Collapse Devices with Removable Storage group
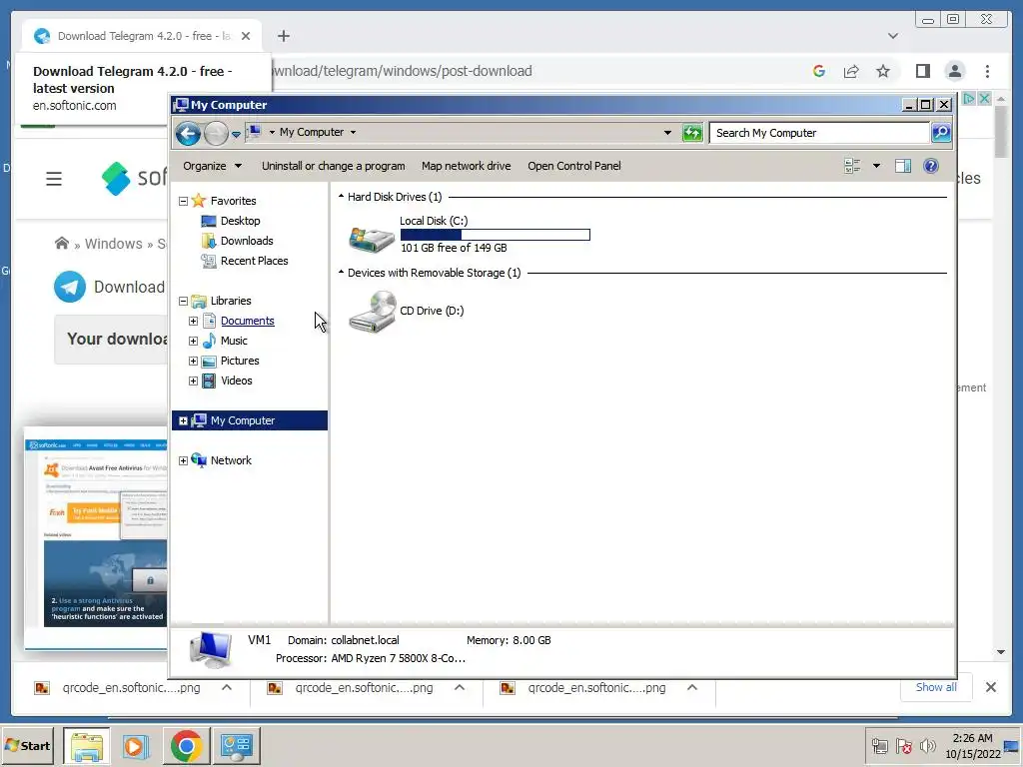This screenshot has width=1023, height=767. 341,273
